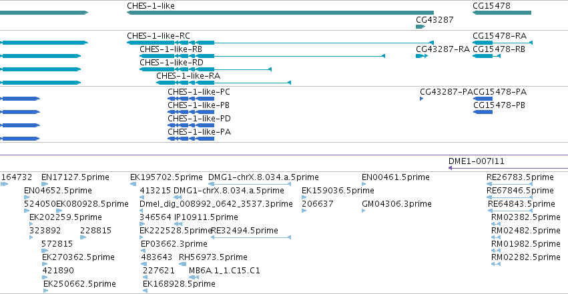Select the EST label 524050
The height and width of the screenshot is (294, 568).
point(40,204)
